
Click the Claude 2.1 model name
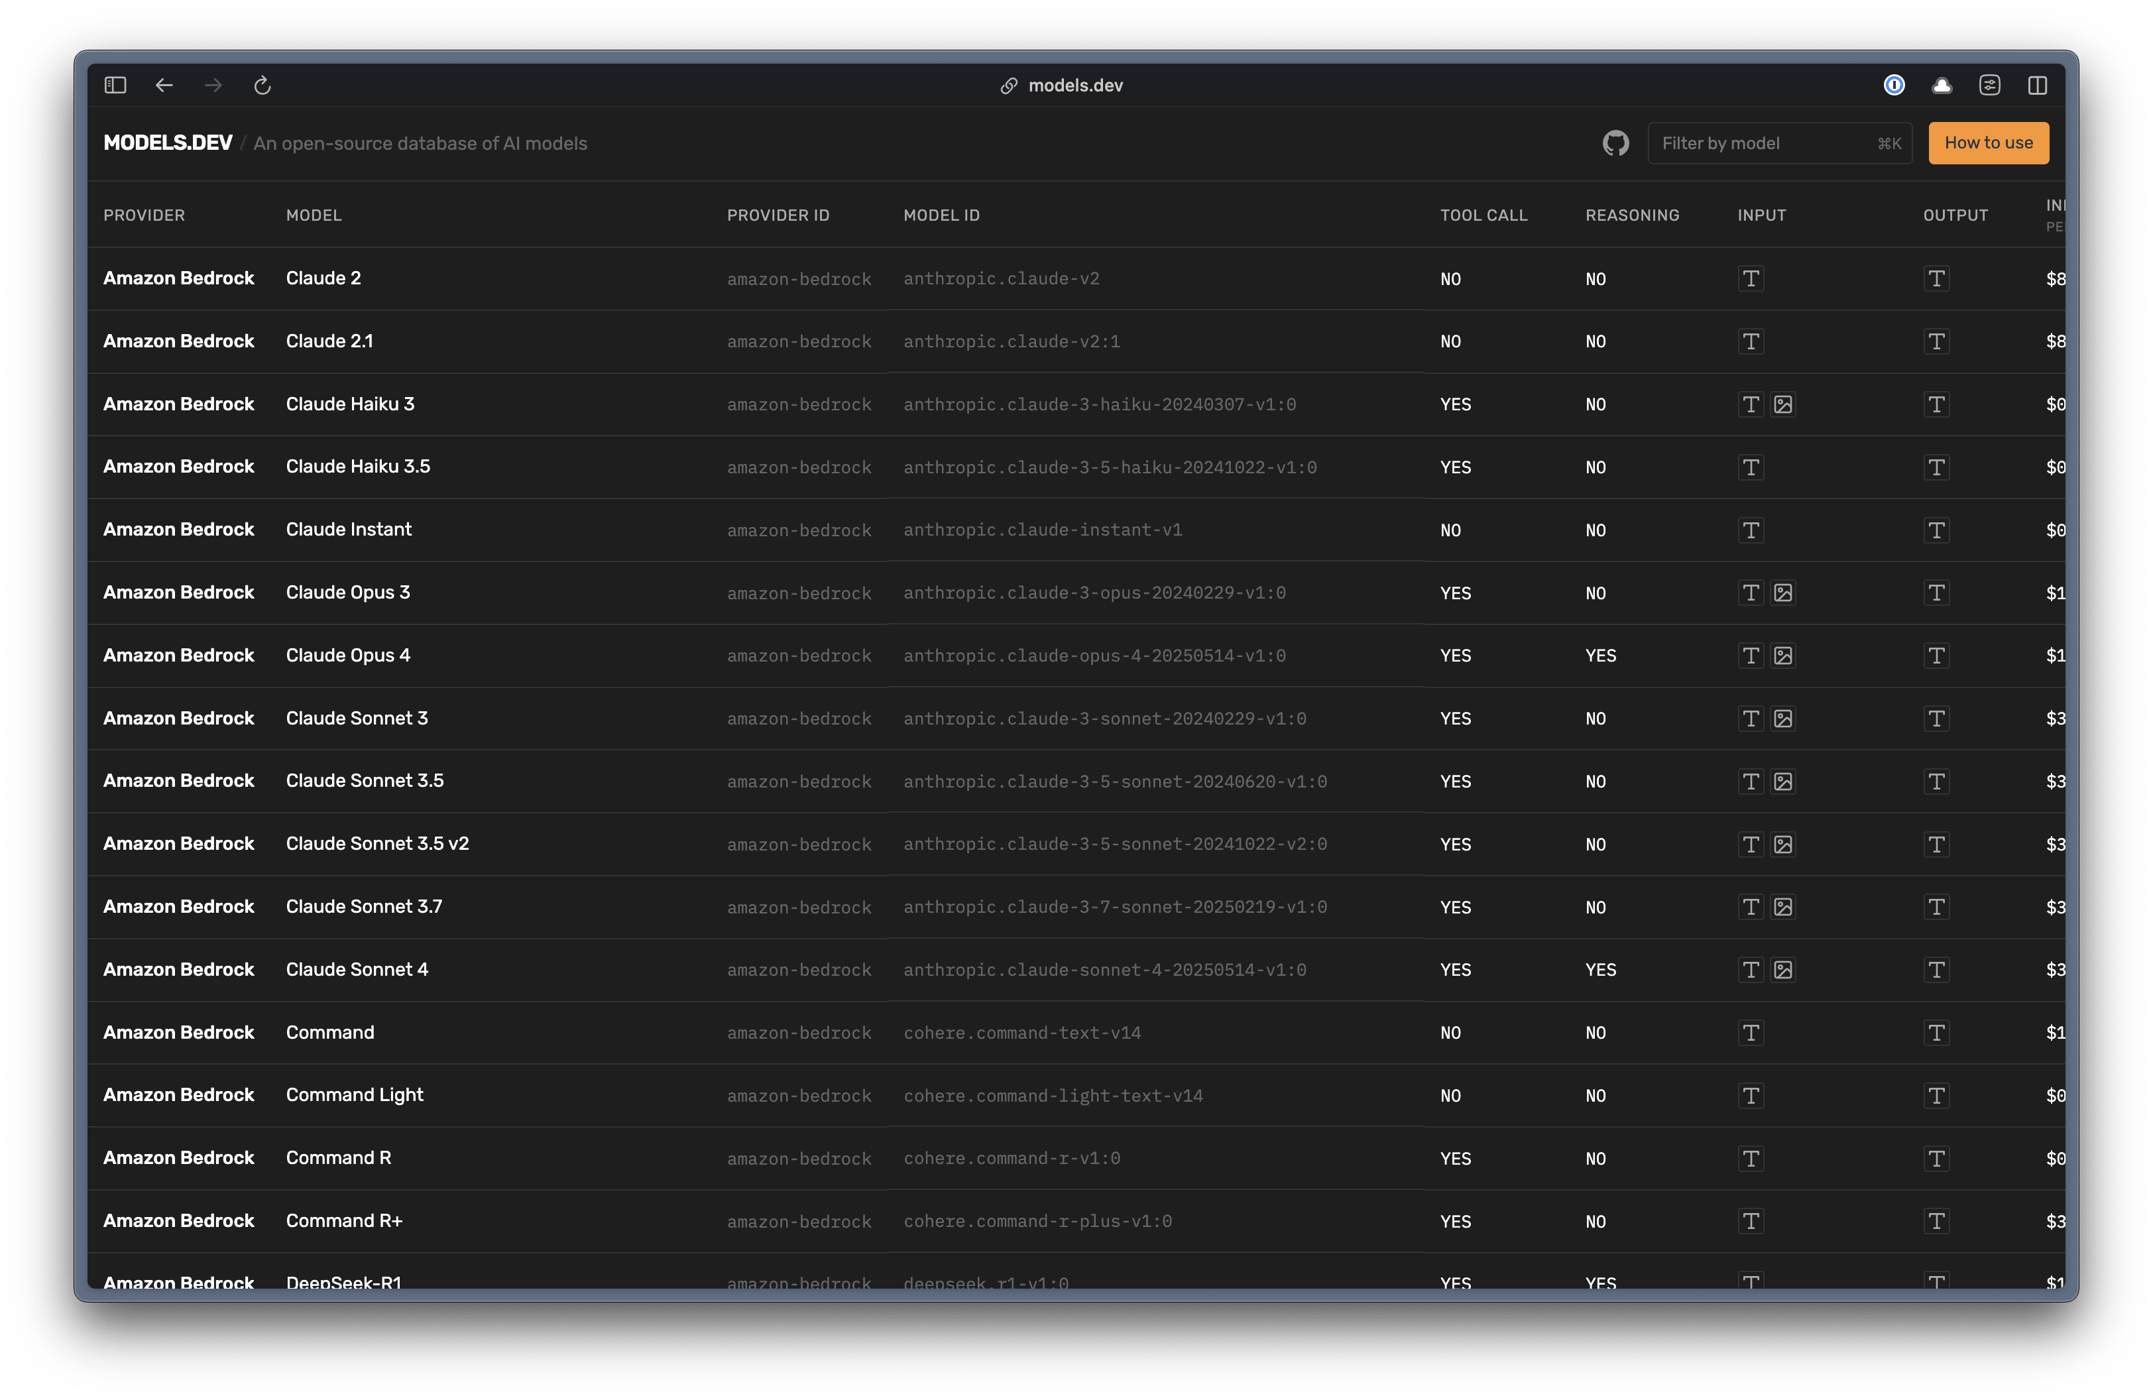(329, 341)
